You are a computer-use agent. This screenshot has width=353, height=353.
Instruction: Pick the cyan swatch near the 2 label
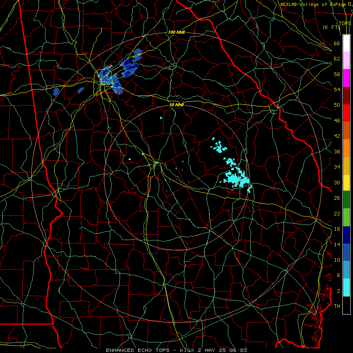point(346,287)
